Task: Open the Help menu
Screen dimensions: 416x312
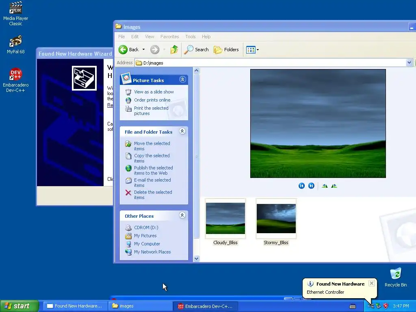Action: [x=206, y=37]
